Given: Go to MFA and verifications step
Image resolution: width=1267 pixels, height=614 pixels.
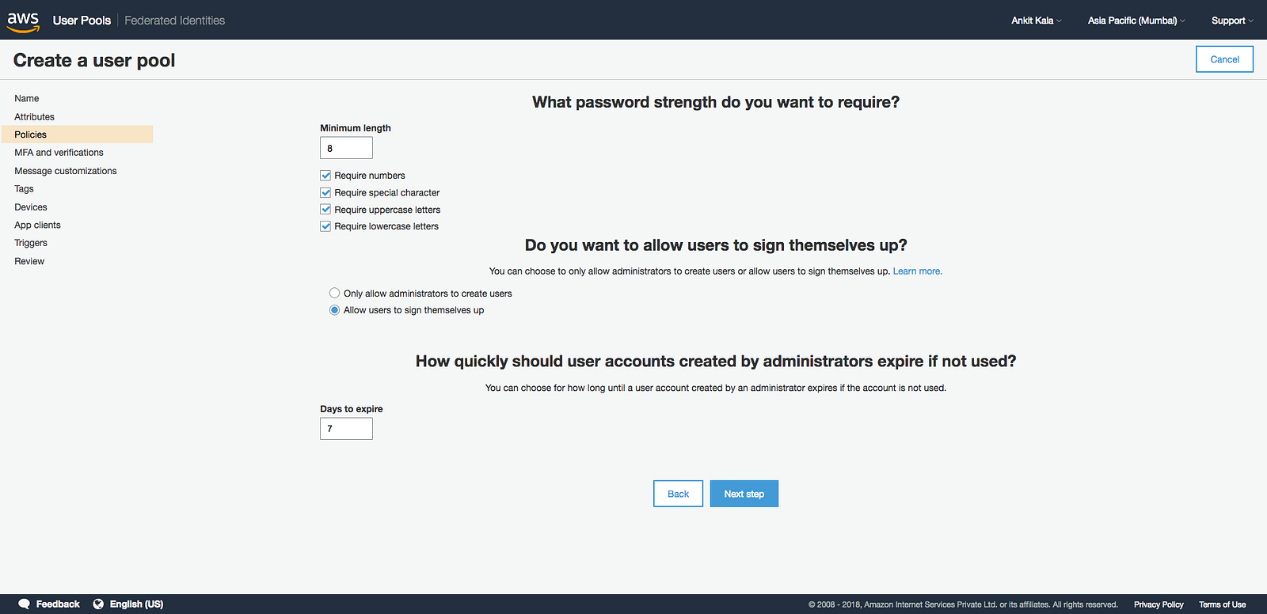Looking at the screenshot, I should click(x=59, y=153).
